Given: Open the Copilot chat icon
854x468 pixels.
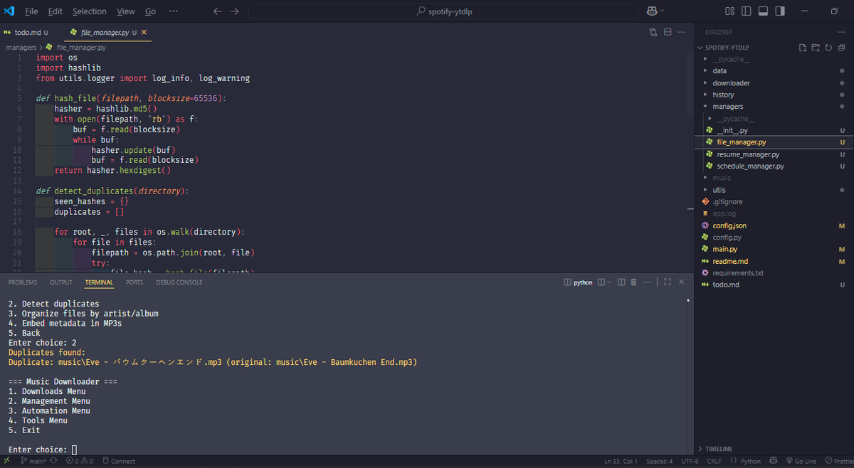Looking at the screenshot, I should tap(651, 11).
